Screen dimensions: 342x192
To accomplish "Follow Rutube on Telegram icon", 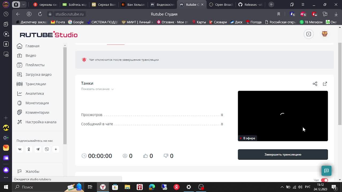I will (38, 149).
